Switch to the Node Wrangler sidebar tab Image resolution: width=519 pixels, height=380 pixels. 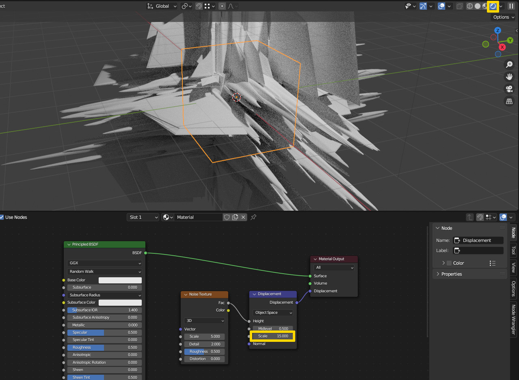[x=513, y=320]
